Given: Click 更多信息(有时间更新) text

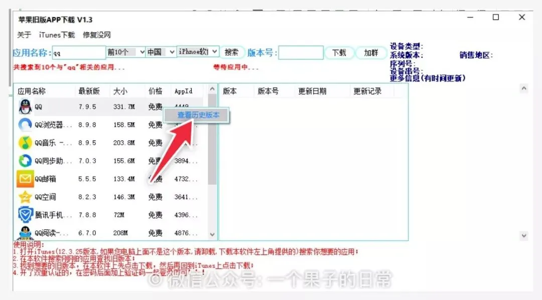Looking at the screenshot, I should tap(428, 78).
